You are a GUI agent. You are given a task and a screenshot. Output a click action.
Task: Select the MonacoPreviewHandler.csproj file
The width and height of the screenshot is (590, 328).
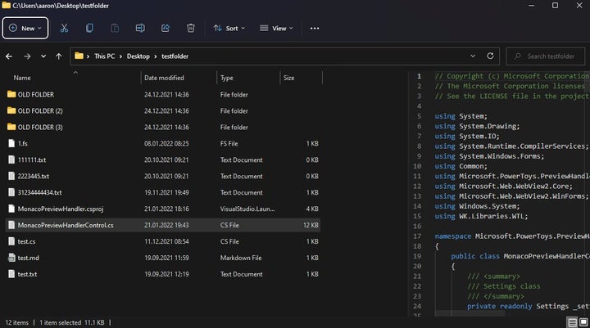coord(58,209)
